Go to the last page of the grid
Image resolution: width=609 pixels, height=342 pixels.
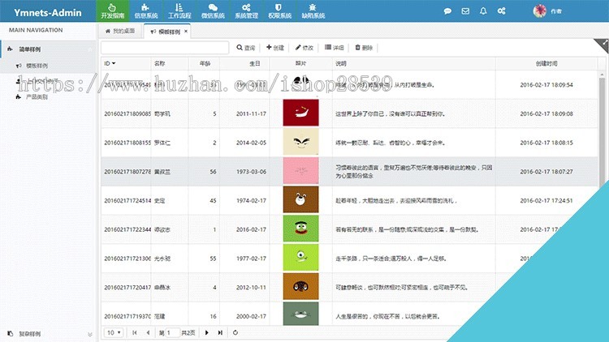pyautogui.click(x=220, y=333)
